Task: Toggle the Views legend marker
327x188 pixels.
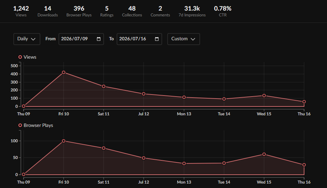Action: [x=20, y=57]
